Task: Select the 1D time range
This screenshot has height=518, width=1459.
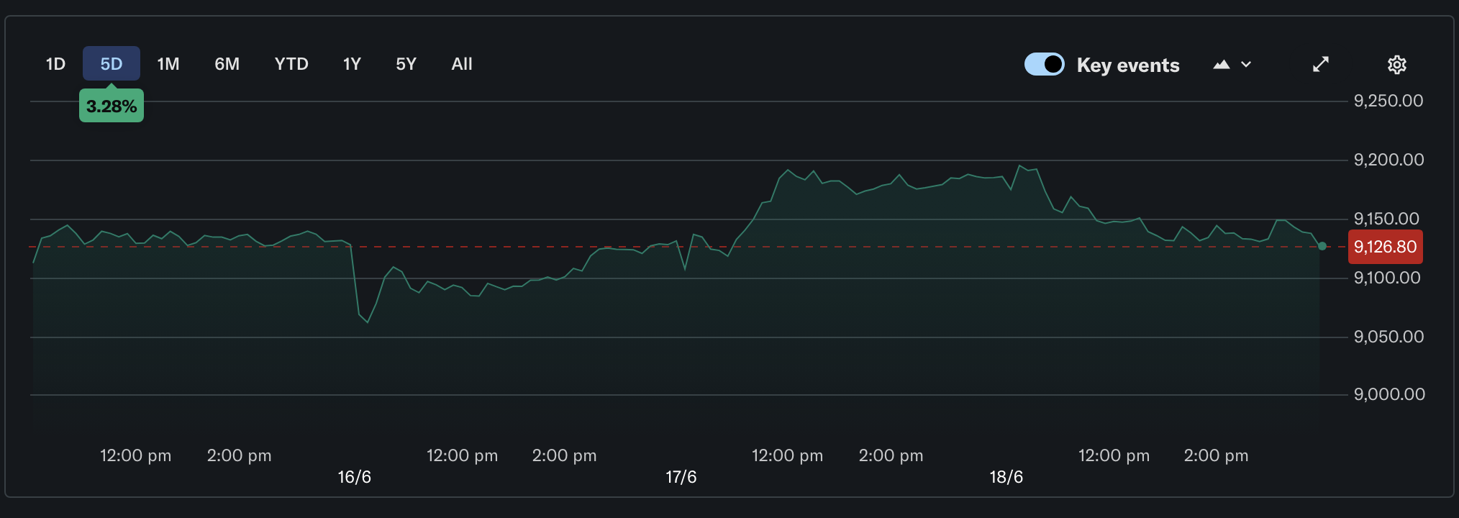Action: pyautogui.click(x=55, y=64)
